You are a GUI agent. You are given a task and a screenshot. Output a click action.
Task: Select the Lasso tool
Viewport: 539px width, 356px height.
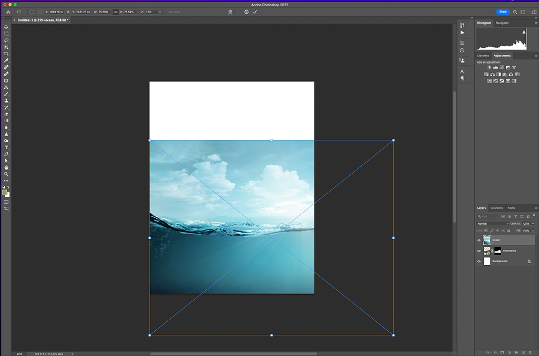coord(6,40)
